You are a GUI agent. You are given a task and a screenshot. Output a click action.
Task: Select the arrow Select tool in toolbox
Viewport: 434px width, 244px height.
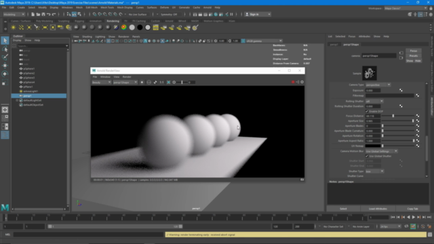(x=5, y=41)
